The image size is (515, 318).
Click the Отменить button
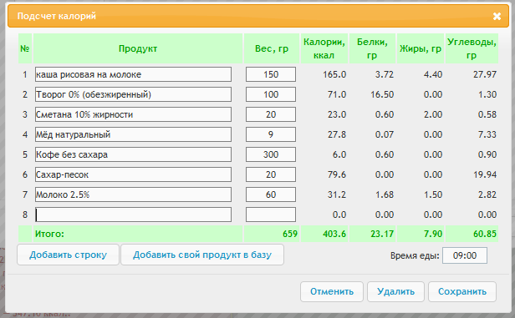coord(332,291)
